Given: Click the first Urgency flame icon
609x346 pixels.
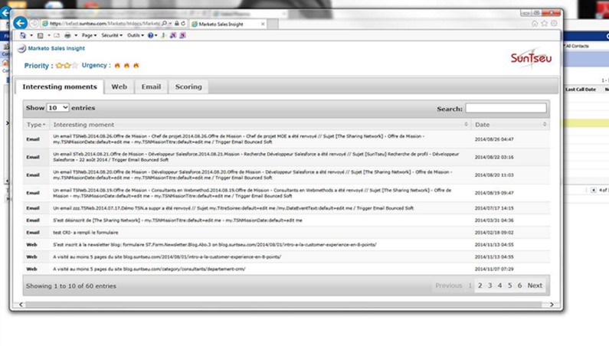Looking at the screenshot, I should pos(117,65).
